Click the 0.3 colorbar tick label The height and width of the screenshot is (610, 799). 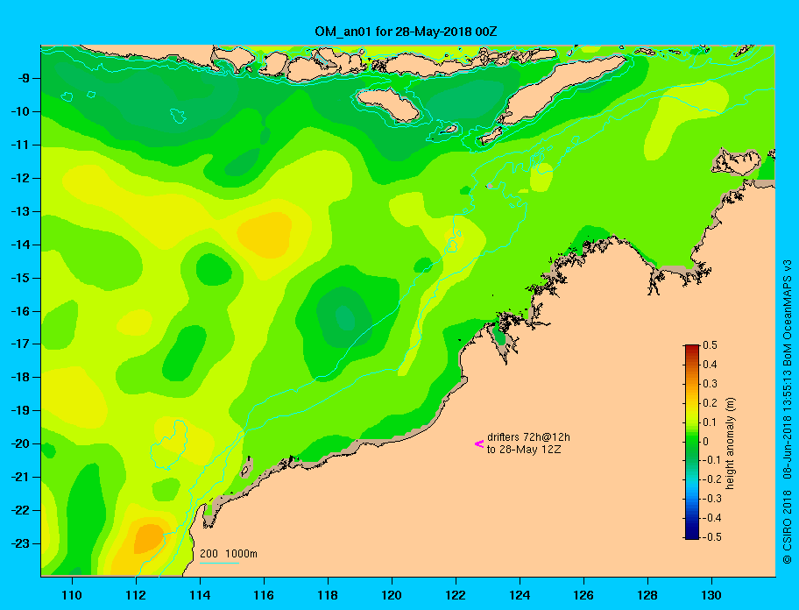pyautogui.click(x=710, y=384)
